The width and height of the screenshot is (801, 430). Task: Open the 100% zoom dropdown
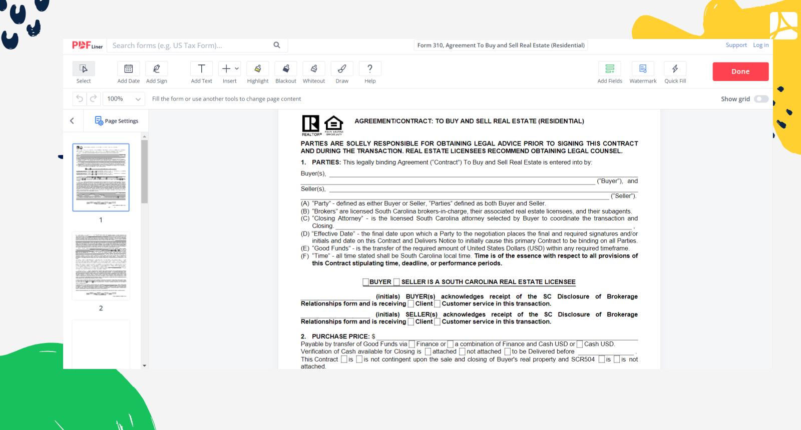click(124, 98)
